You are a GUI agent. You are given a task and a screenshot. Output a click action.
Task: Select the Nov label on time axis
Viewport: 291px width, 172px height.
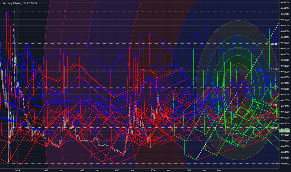click(219, 170)
